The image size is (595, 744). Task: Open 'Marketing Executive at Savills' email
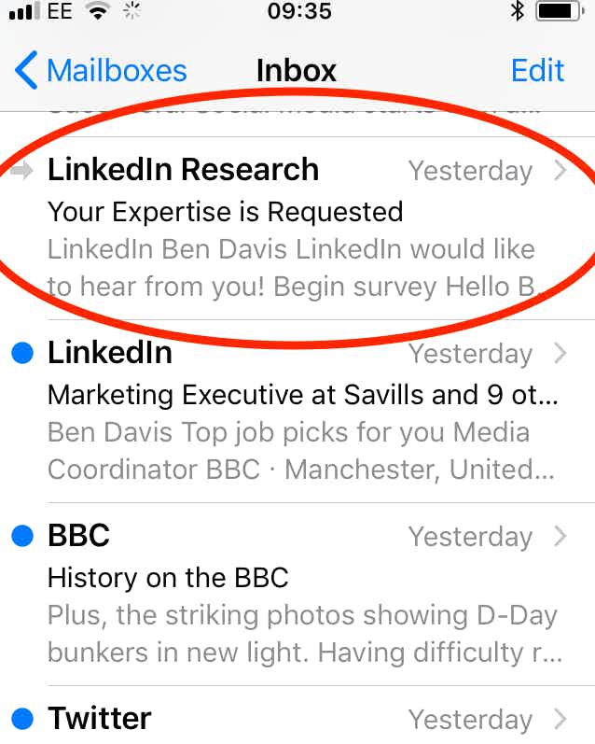(302, 395)
